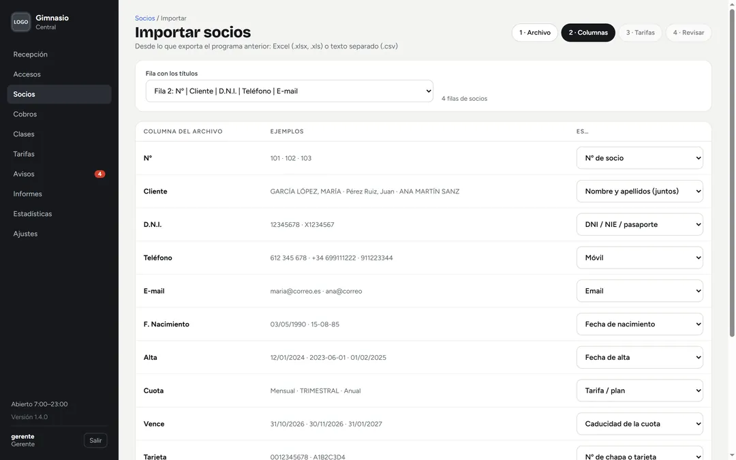Click the LOGO icon beside Gimnasio

click(x=20, y=22)
